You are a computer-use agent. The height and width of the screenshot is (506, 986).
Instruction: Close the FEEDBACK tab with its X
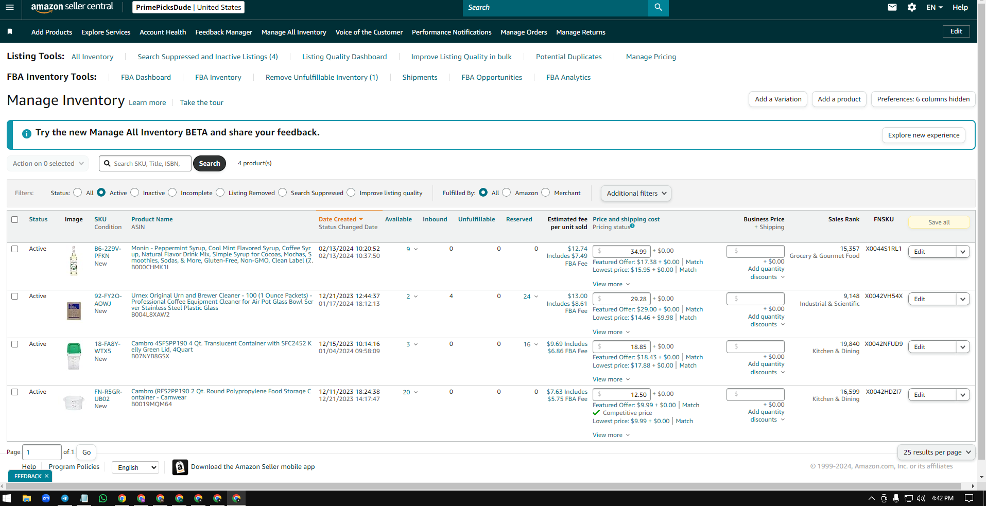46,476
